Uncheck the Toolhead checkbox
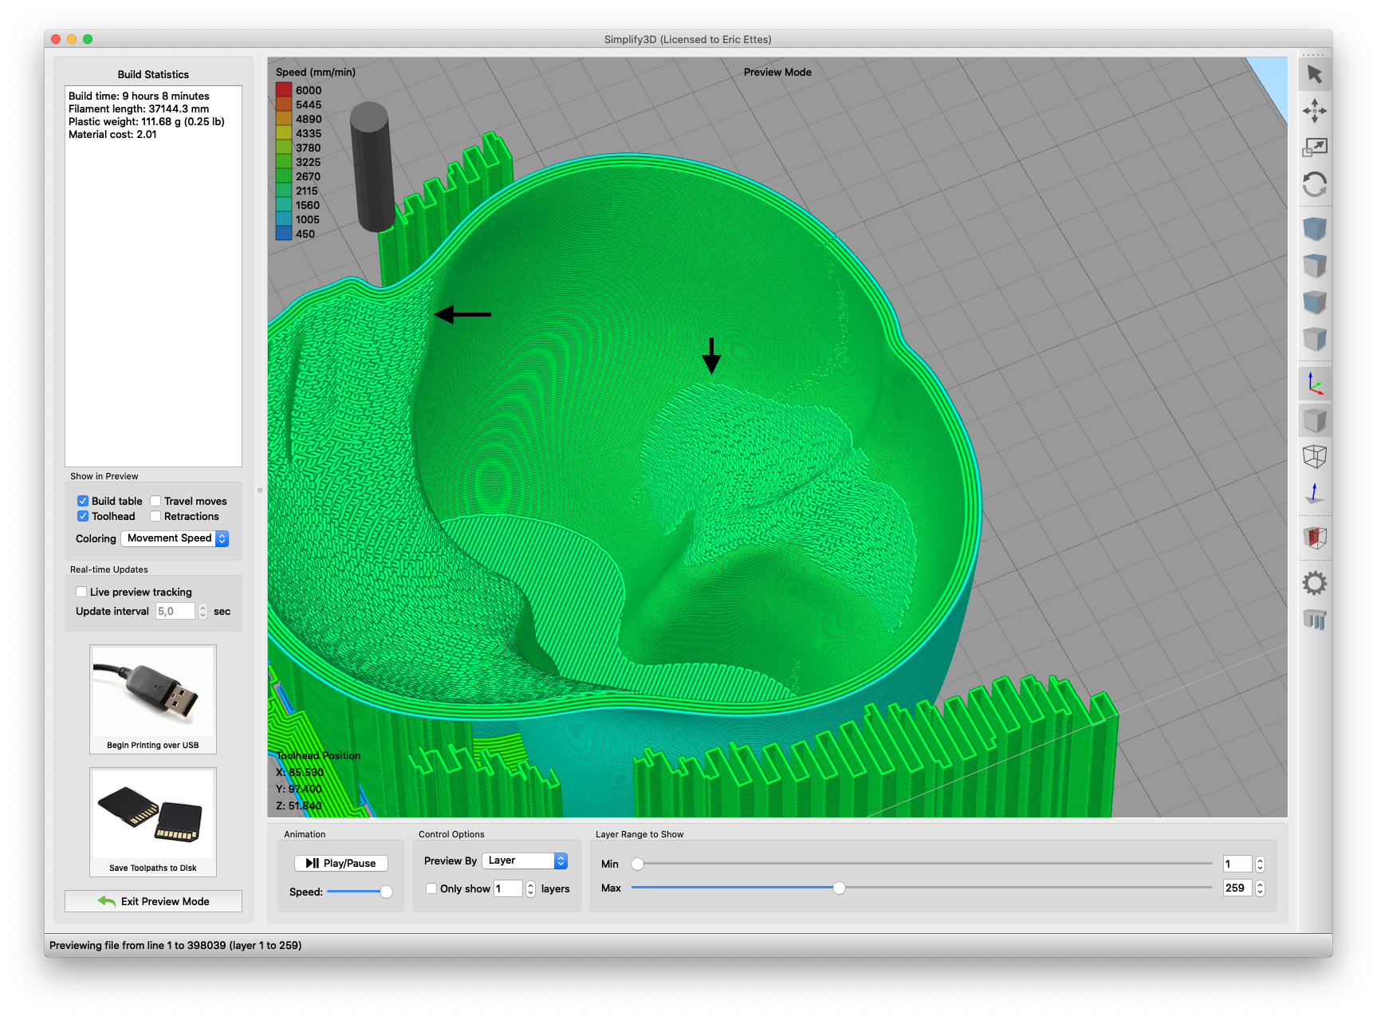 (83, 516)
